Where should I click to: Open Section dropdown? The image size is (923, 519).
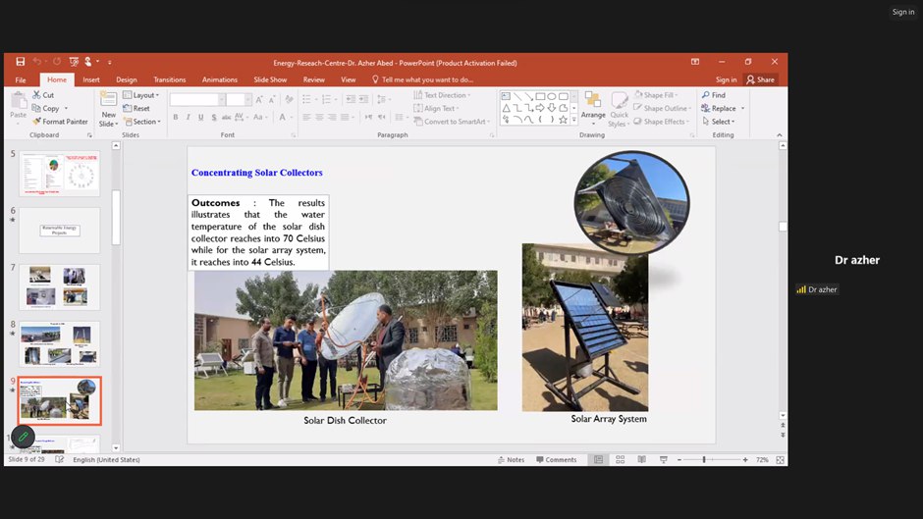(x=141, y=122)
